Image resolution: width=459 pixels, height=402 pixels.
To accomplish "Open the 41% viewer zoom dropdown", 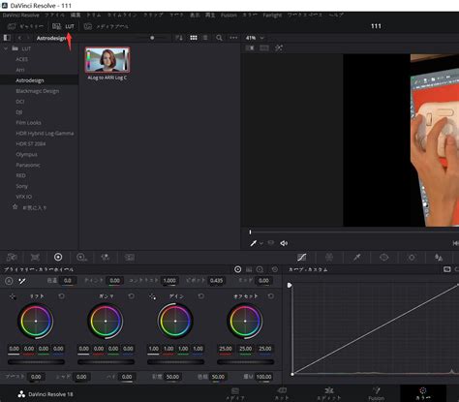I will (255, 38).
